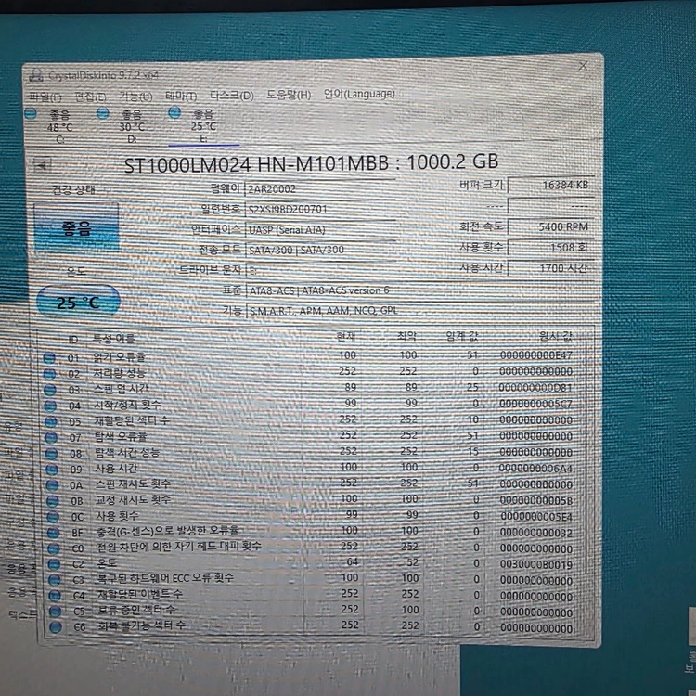Click the previous disk arrow button
This screenshot has width=696, height=696.
click(x=43, y=166)
